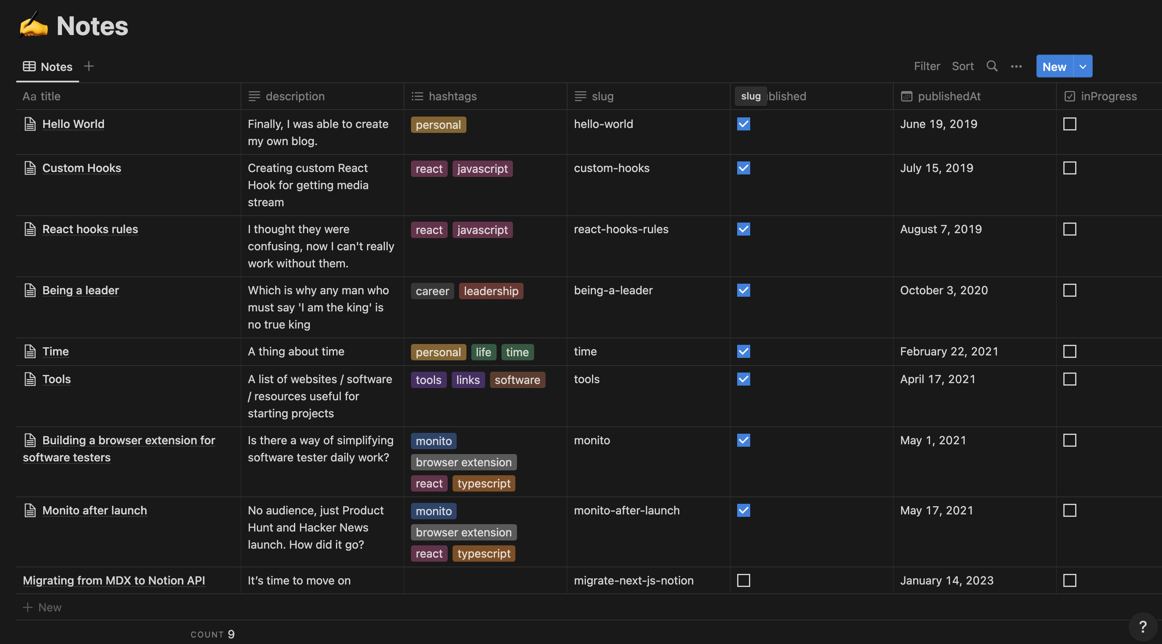Expand the New button dropdown arrow

[1082, 66]
